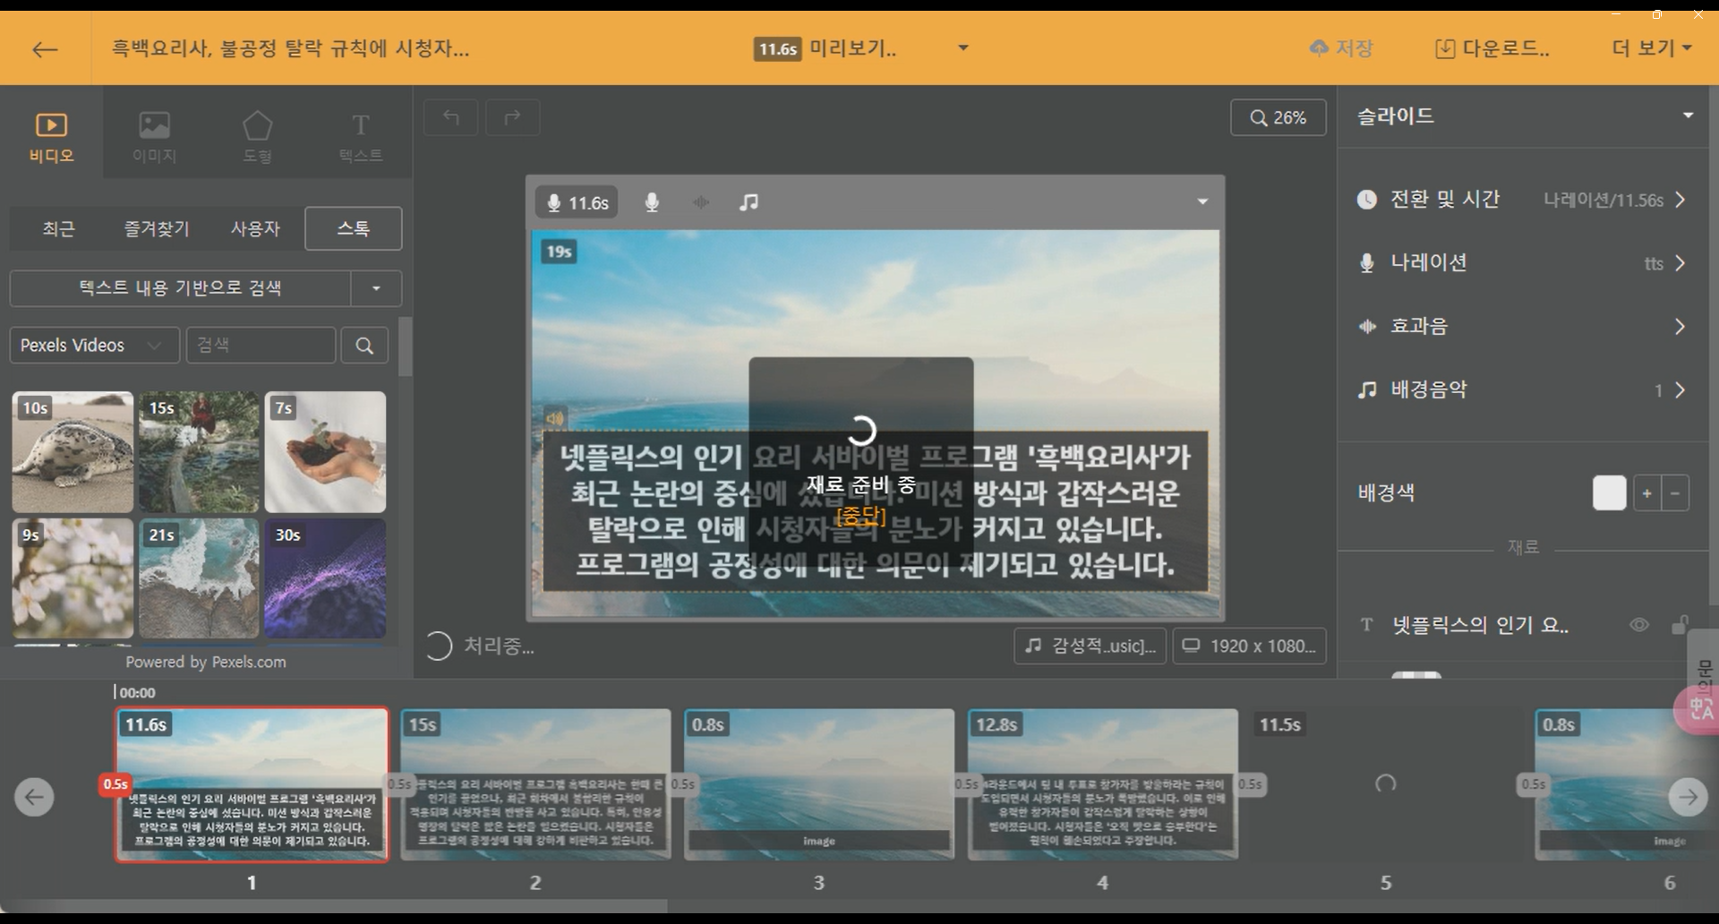Click the music note icon above preview
This screenshot has height=924, width=1719.
coord(748,202)
